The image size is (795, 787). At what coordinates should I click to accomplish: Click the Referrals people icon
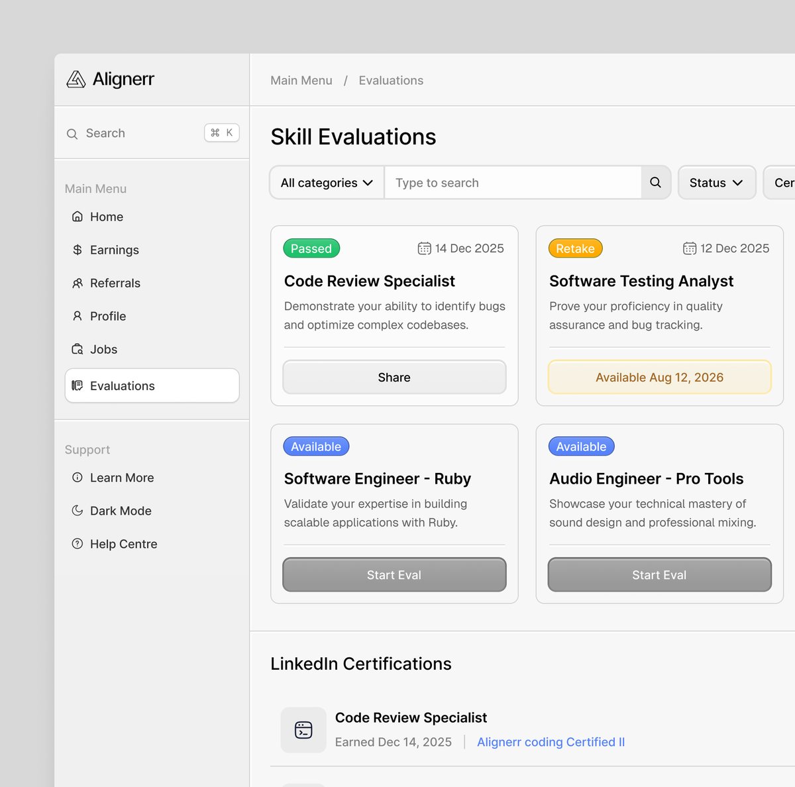coord(78,283)
